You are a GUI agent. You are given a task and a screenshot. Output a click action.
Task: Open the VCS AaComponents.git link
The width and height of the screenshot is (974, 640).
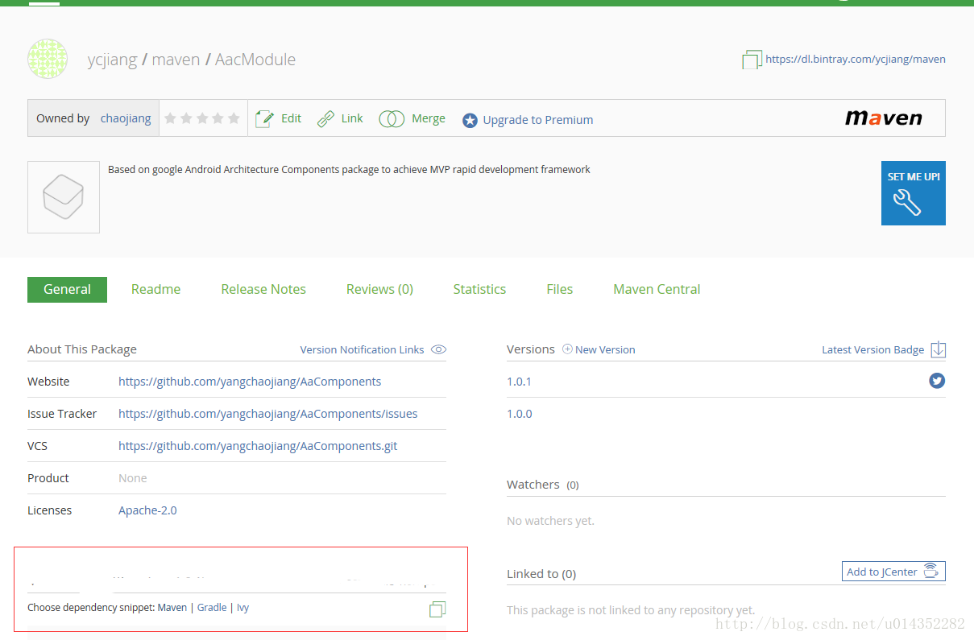coord(258,446)
